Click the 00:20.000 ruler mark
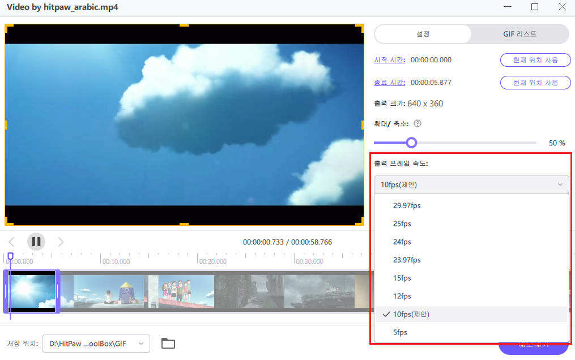Viewport: 575px width, 360px height. click(212, 262)
